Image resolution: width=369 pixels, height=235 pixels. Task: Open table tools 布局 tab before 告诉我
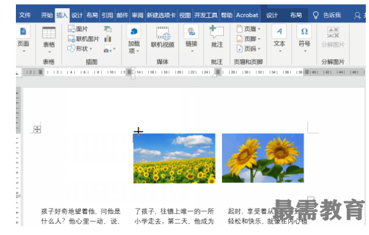pyautogui.click(x=296, y=15)
